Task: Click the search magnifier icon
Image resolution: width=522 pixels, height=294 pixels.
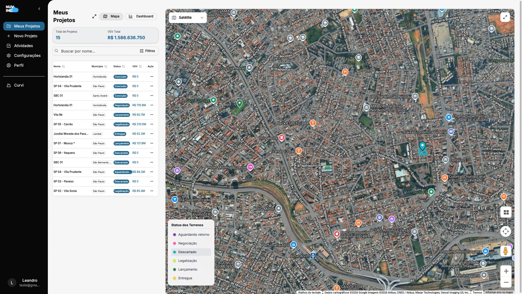Action: (x=56, y=51)
